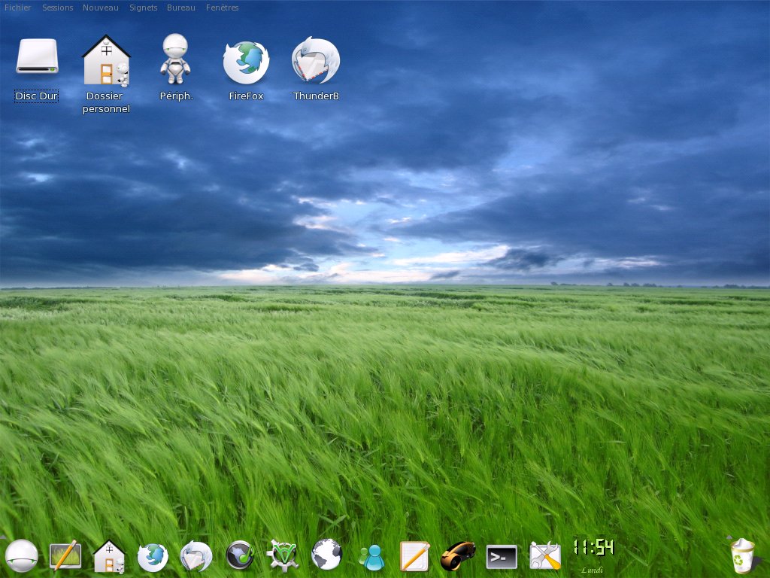Open the grey globe icon in the dock

(x=326, y=555)
